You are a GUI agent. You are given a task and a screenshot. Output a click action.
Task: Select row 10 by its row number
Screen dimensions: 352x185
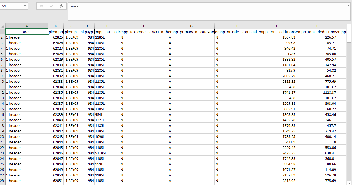coord(3,81)
